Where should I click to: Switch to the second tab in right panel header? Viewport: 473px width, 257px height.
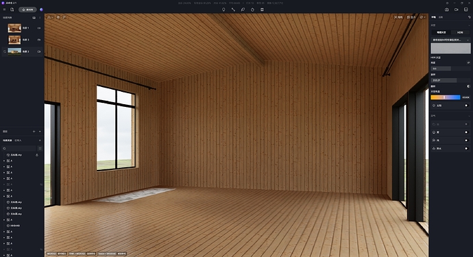(x=441, y=18)
